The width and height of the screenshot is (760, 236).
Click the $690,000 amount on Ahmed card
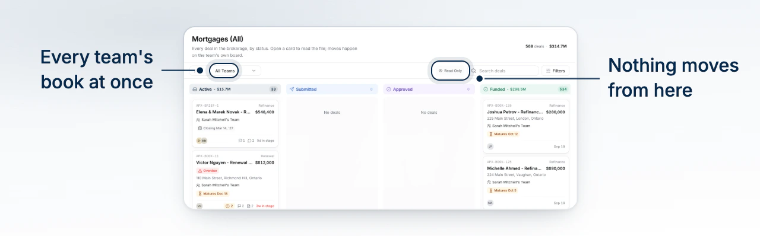[555, 168]
